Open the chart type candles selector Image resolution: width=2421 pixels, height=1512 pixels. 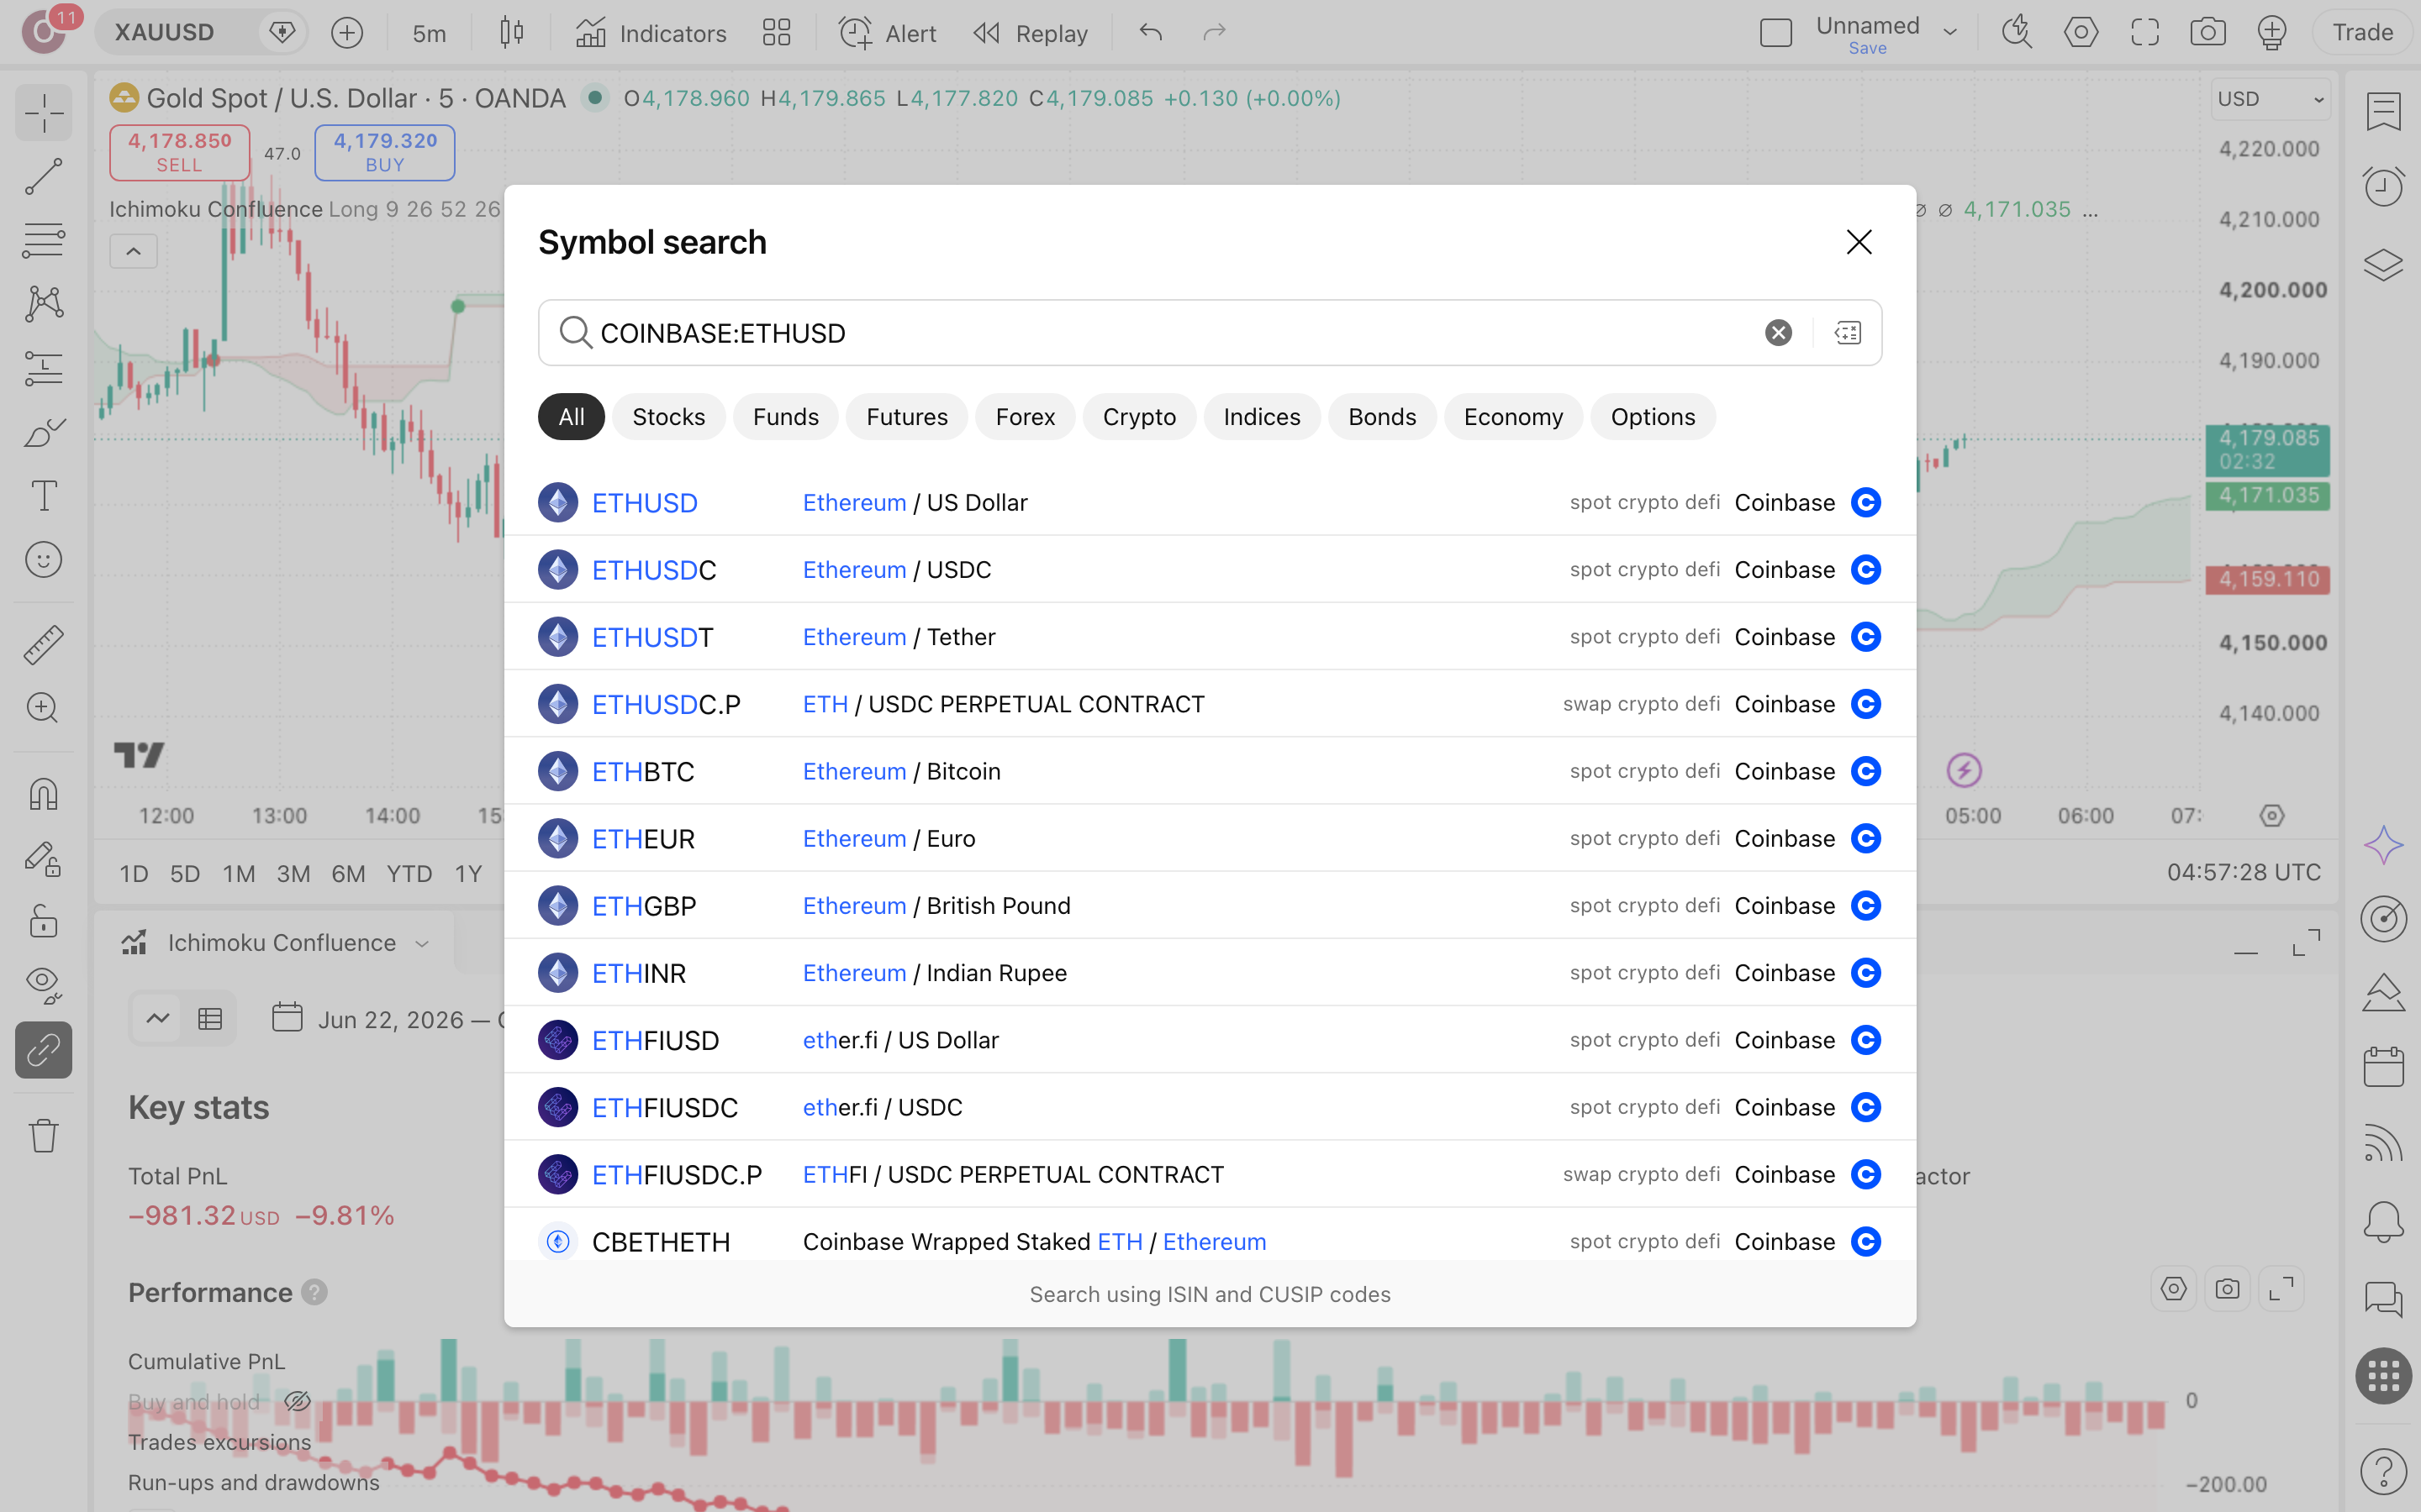coord(511,33)
